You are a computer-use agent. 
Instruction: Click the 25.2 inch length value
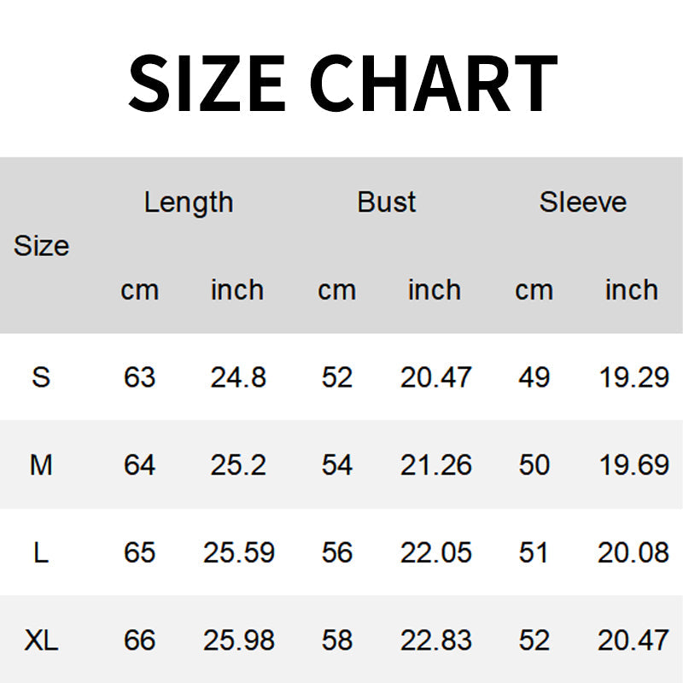[x=238, y=464]
